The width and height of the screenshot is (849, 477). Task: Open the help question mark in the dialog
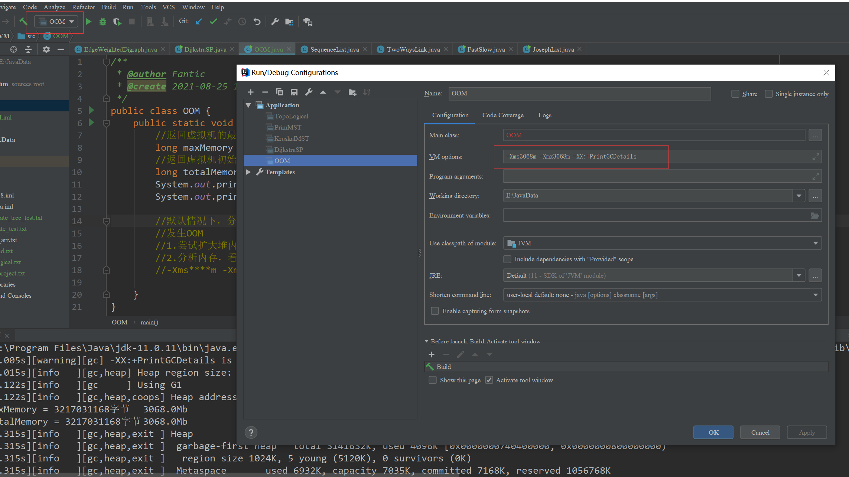click(251, 432)
